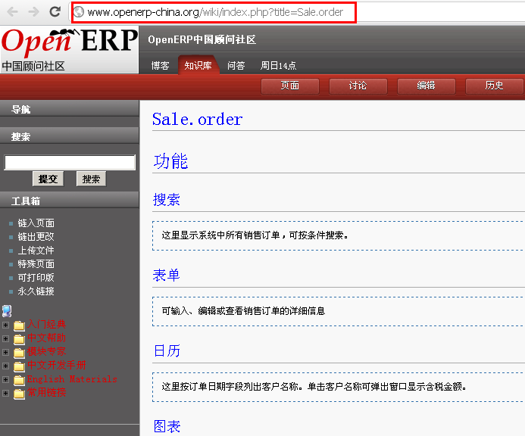The width and height of the screenshot is (525, 436).
Task: Open the 博客 tab
Action: click(160, 65)
